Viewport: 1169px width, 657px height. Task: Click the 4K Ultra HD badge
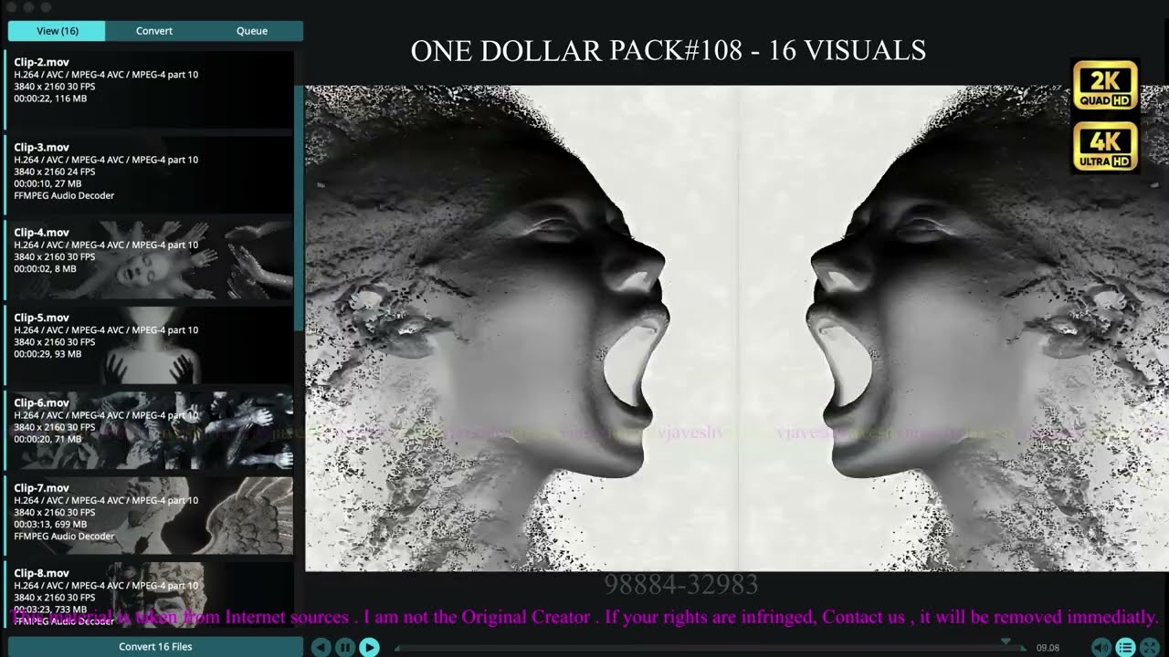[1105, 147]
